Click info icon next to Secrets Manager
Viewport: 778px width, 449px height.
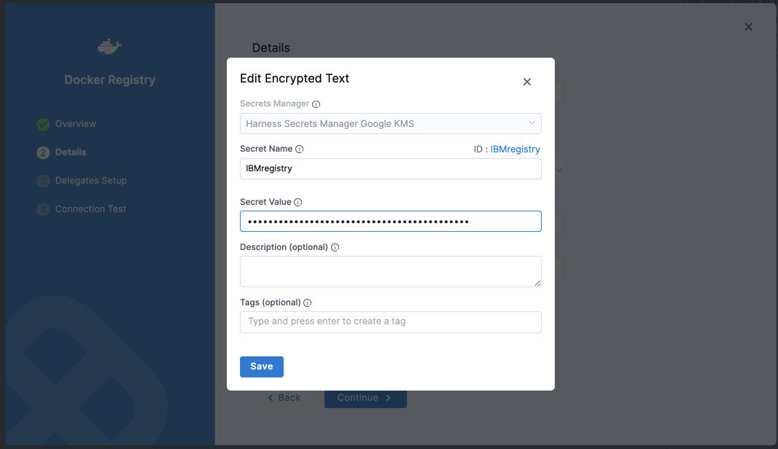point(316,104)
